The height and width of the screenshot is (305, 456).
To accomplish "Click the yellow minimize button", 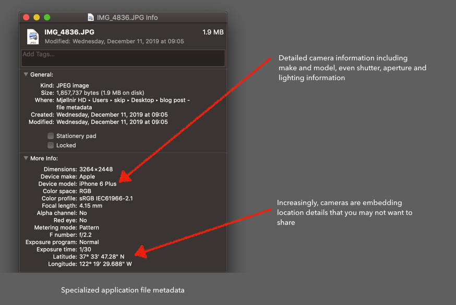I will 36,17.
